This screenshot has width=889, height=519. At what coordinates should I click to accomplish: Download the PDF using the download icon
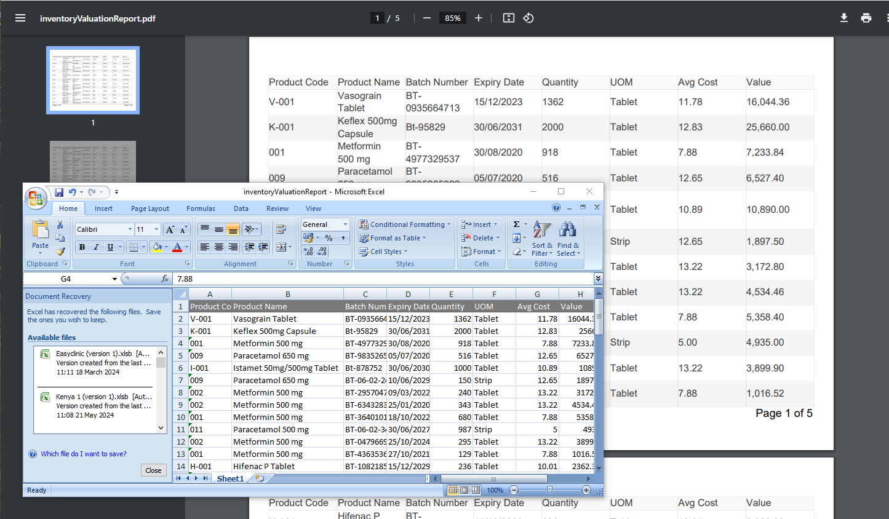pyautogui.click(x=844, y=18)
